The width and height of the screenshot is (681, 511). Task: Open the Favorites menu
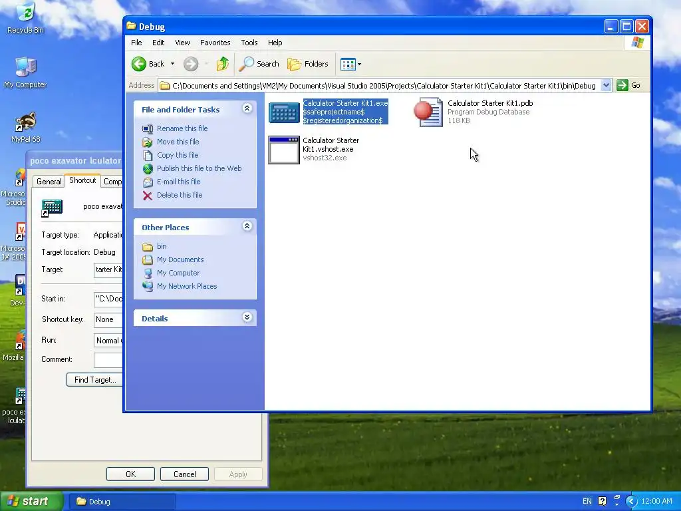click(x=215, y=43)
